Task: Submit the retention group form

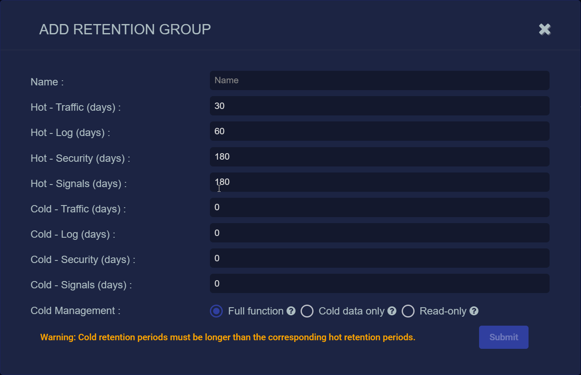Action: tap(504, 337)
